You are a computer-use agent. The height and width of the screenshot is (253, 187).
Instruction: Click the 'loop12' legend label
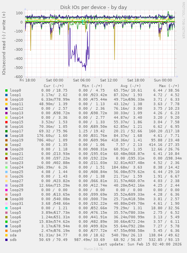(17, 109)
